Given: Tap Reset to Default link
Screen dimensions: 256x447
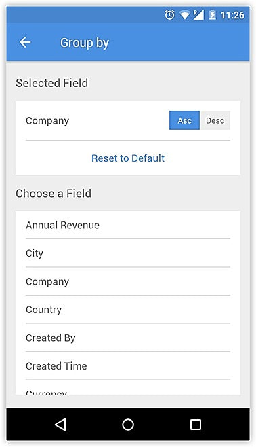Looking at the screenshot, I should 128,158.
